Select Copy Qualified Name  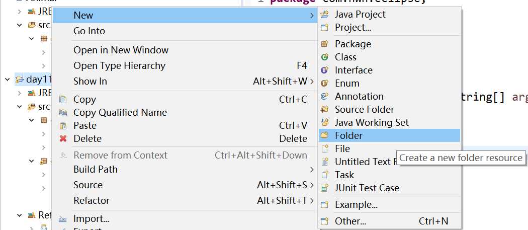coord(120,113)
